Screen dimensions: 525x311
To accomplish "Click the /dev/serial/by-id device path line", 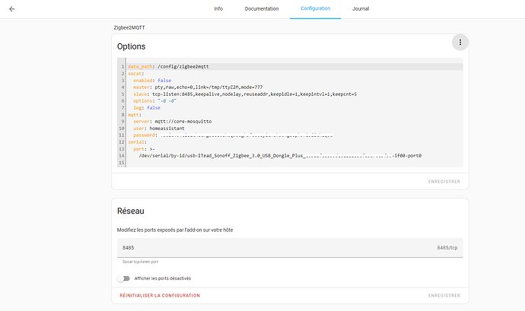I will coord(280,156).
